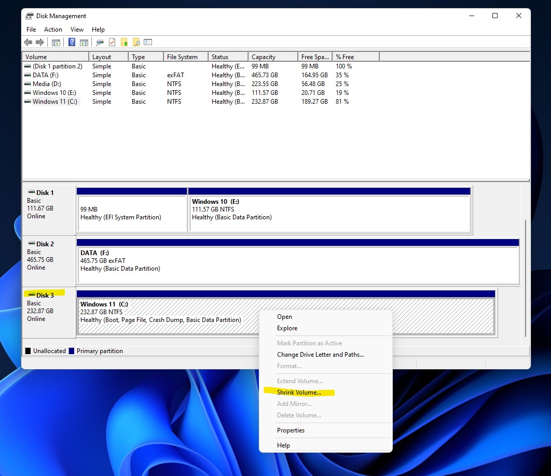Click the checklist view settings toolbar icon
The image size is (551, 476).
(148, 42)
